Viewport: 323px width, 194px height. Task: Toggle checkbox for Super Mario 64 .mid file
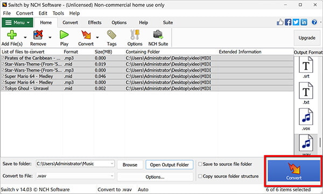click(3, 77)
